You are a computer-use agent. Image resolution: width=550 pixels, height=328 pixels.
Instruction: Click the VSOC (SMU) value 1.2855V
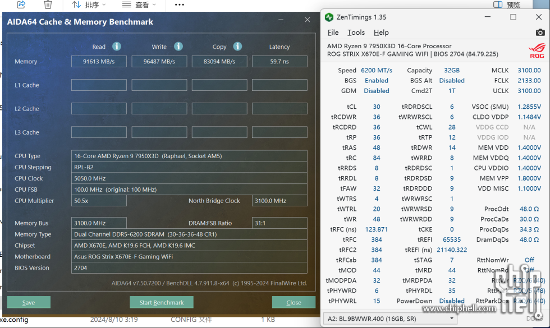click(529, 107)
